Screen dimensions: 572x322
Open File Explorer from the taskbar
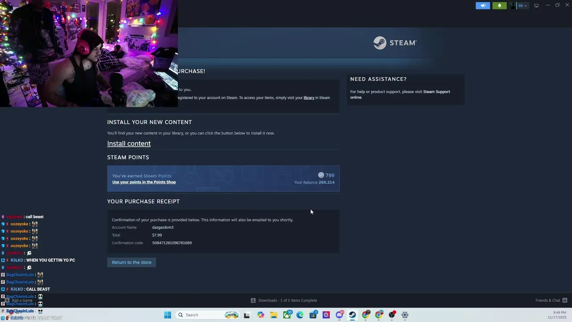point(273,315)
